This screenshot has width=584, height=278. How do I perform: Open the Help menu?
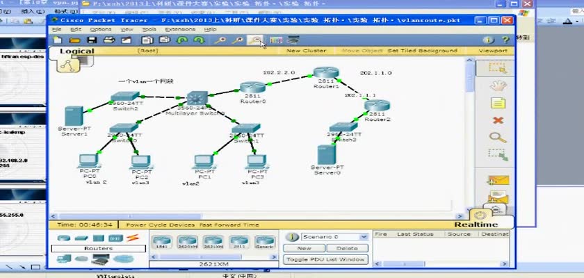210,29
